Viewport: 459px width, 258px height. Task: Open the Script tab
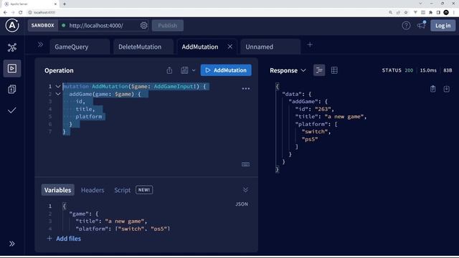[123, 190]
